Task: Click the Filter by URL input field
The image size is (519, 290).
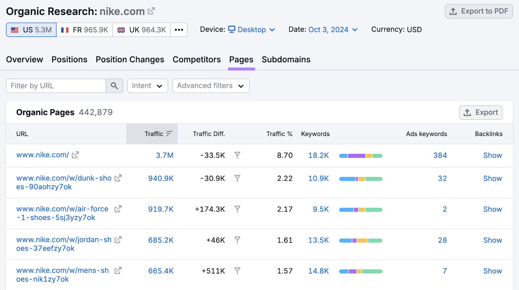Action: pyautogui.click(x=56, y=86)
